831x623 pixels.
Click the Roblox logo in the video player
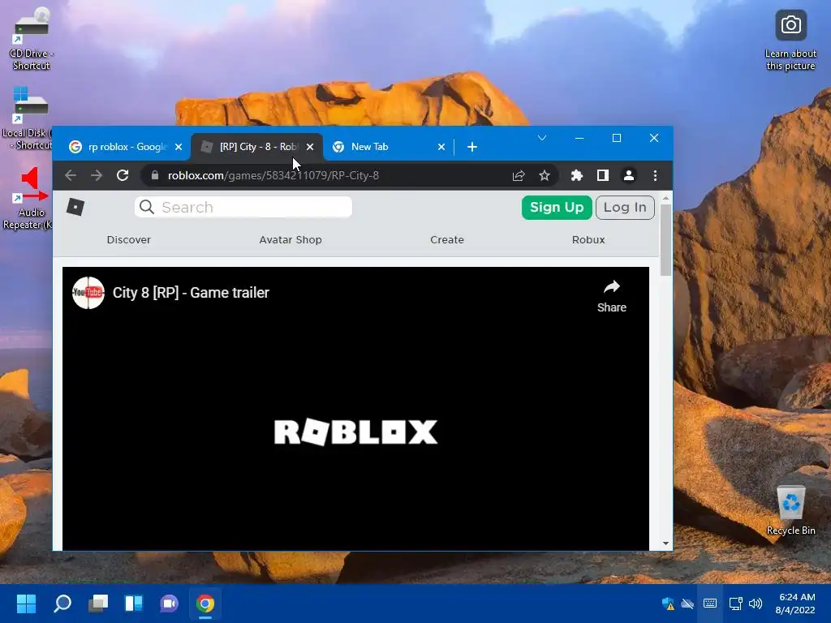tap(355, 432)
